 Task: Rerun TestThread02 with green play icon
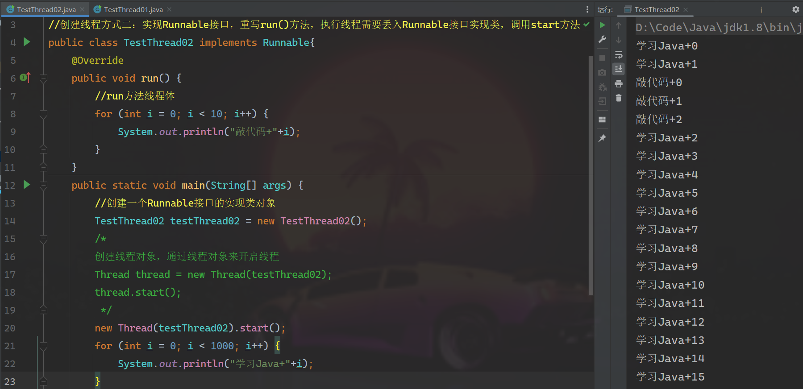click(x=602, y=25)
